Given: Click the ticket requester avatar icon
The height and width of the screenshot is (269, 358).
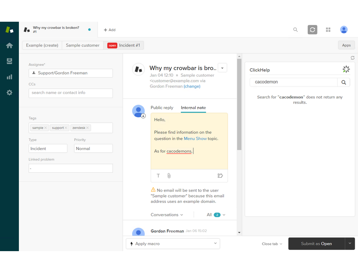Looking at the screenshot, I should [138, 69].
